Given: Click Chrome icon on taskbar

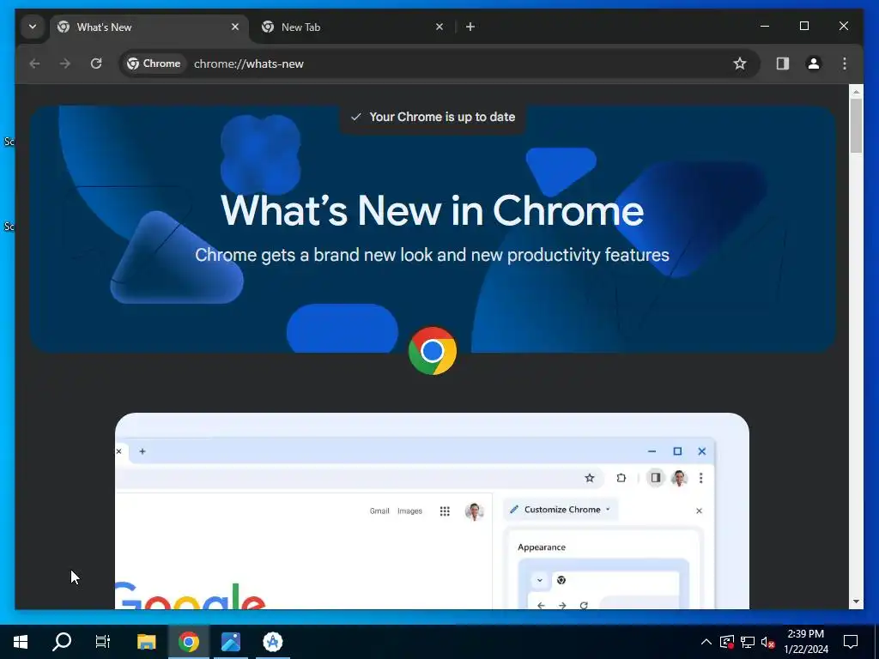Looking at the screenshot, I should [x=189, y=642].
